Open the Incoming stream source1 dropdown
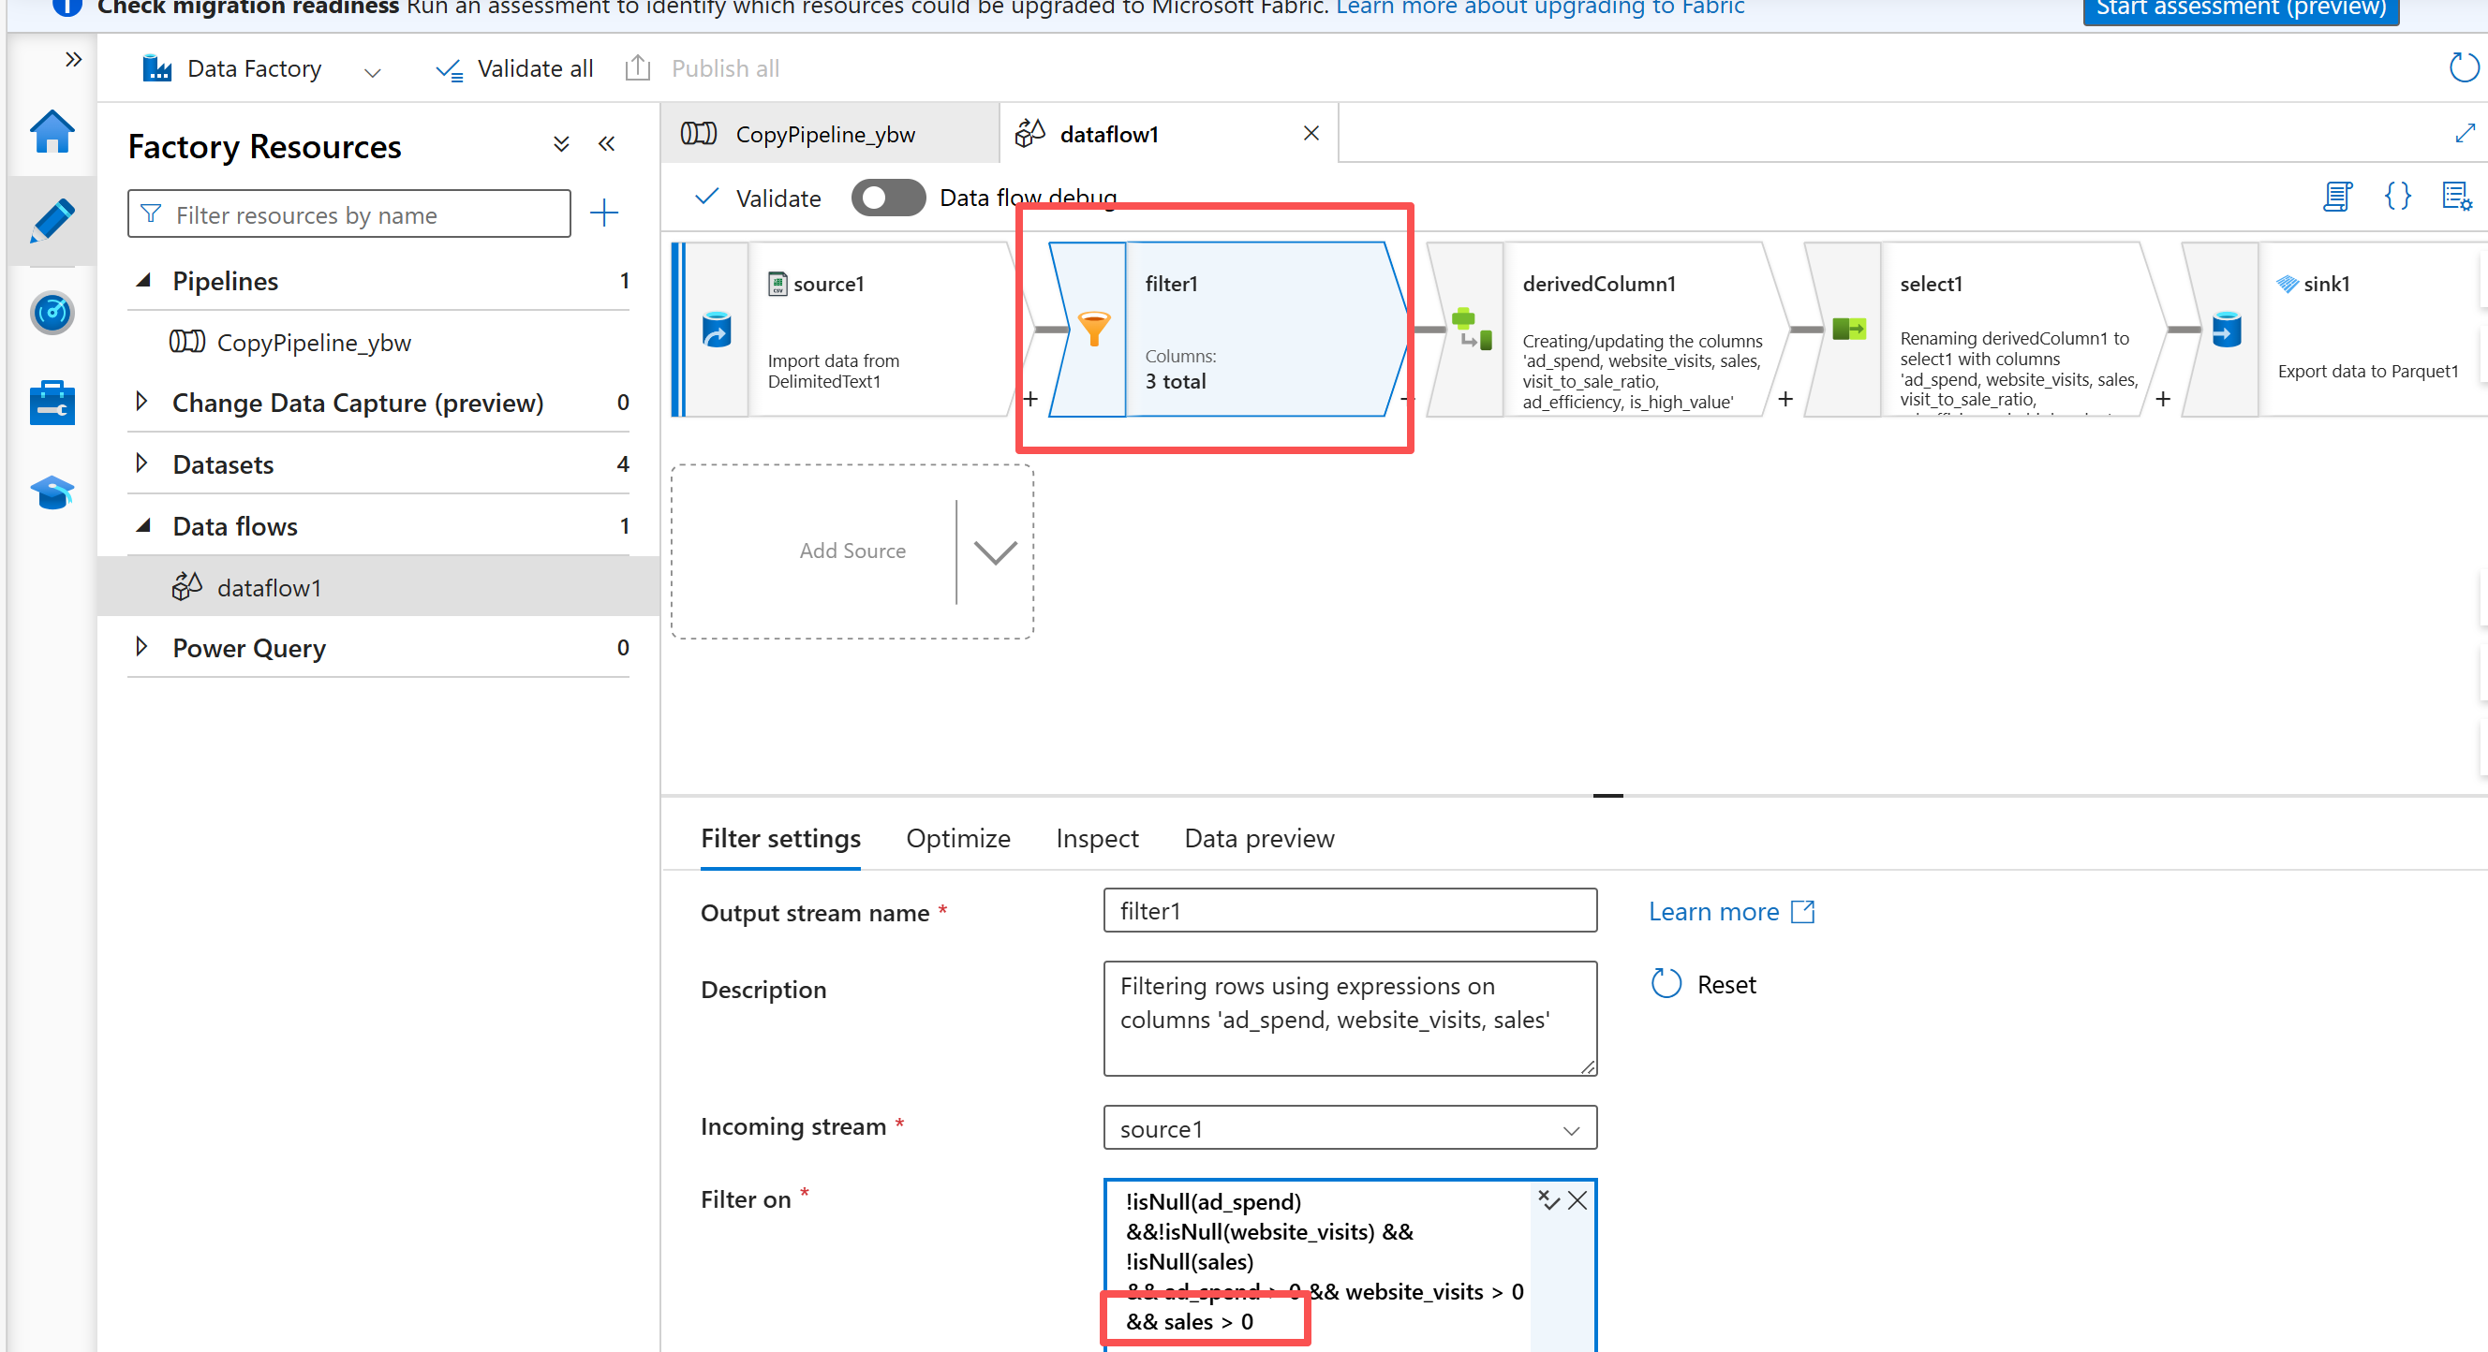This screenshot has height=1352, width=2488. tap(1348, 1128)
